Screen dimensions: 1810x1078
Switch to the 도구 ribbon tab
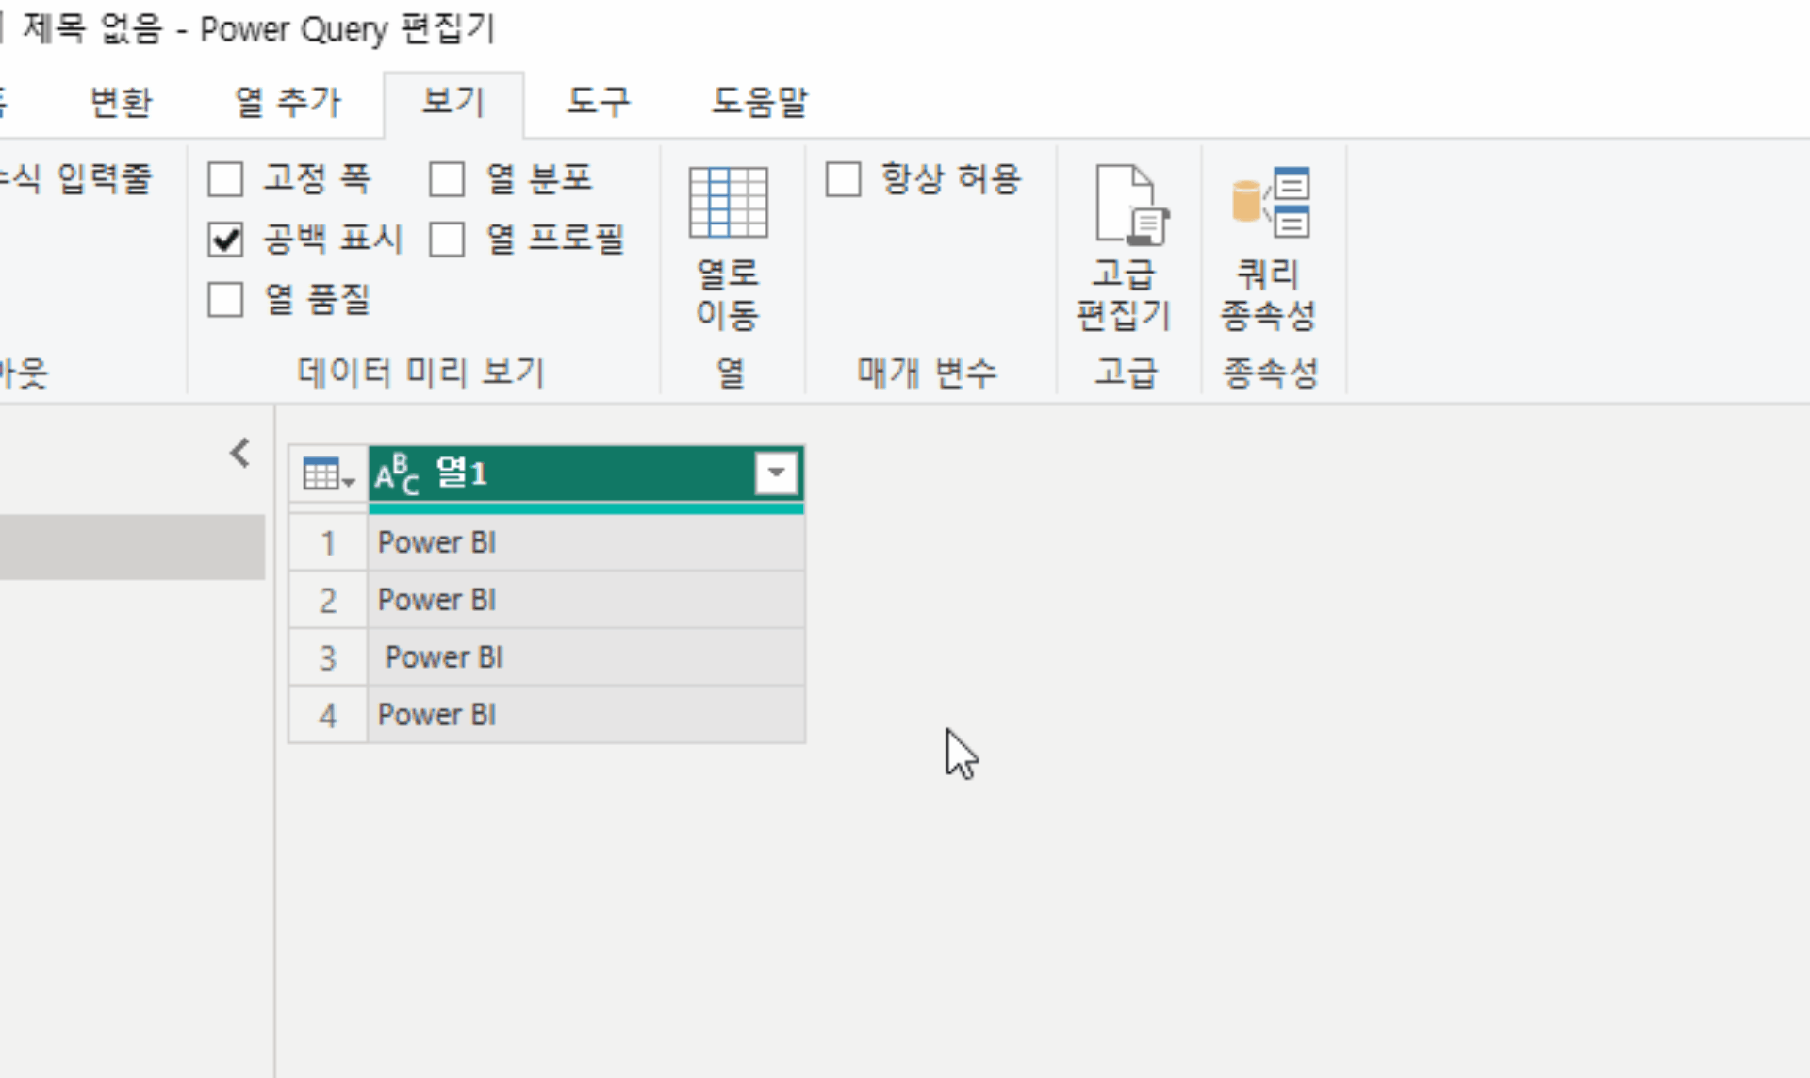598,102
